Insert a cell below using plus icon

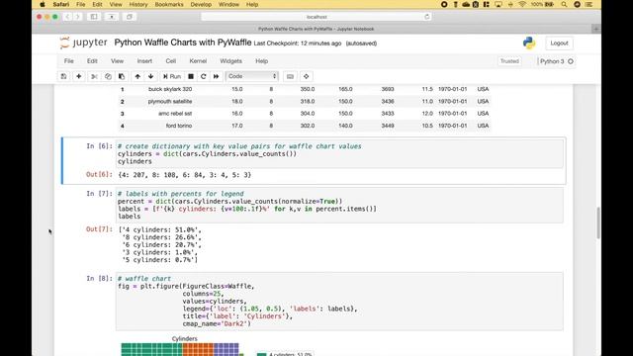point(79,76)
